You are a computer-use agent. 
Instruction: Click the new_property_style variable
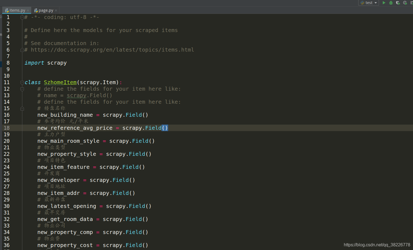(67, 154)
